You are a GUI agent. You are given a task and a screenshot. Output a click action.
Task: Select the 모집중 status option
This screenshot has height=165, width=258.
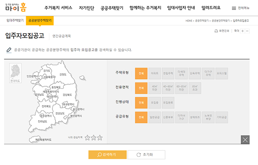[155, 103]
